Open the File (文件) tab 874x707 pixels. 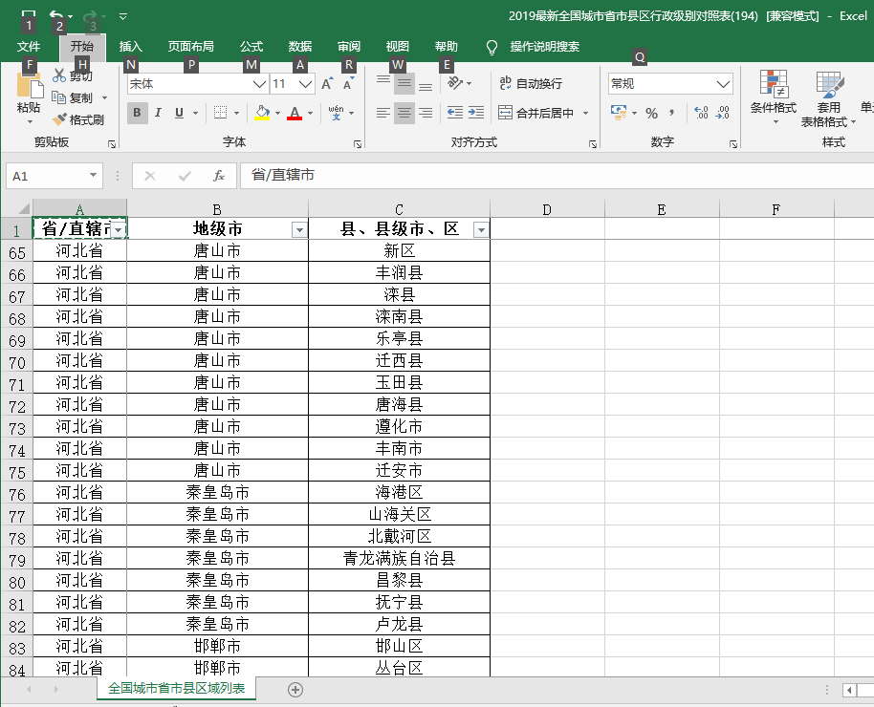coord(29,46)
